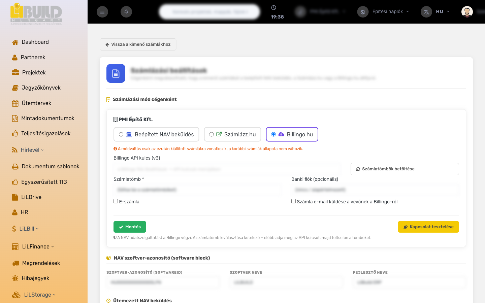485x303 pixels.
Task: Click Vissza a kimenő számlákhoz button
Action: click(x=138, y=44)
